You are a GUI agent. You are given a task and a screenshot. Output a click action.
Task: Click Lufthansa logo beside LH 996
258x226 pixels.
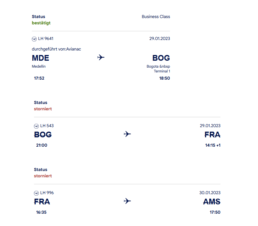(36, 193)
